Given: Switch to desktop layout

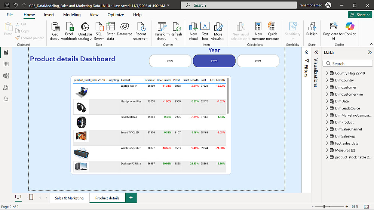Looking at the screenshot, I should point(18,197).
